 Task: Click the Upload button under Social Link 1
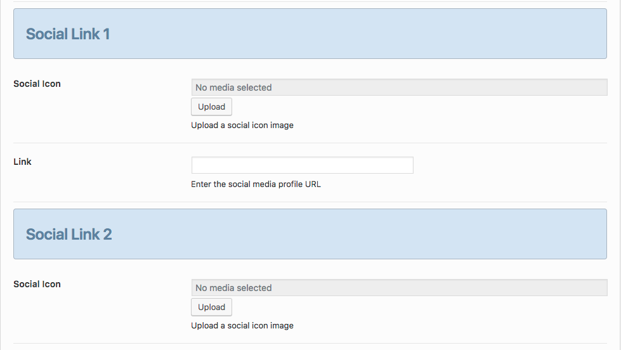pyautogui.click(x=211, y=107)
